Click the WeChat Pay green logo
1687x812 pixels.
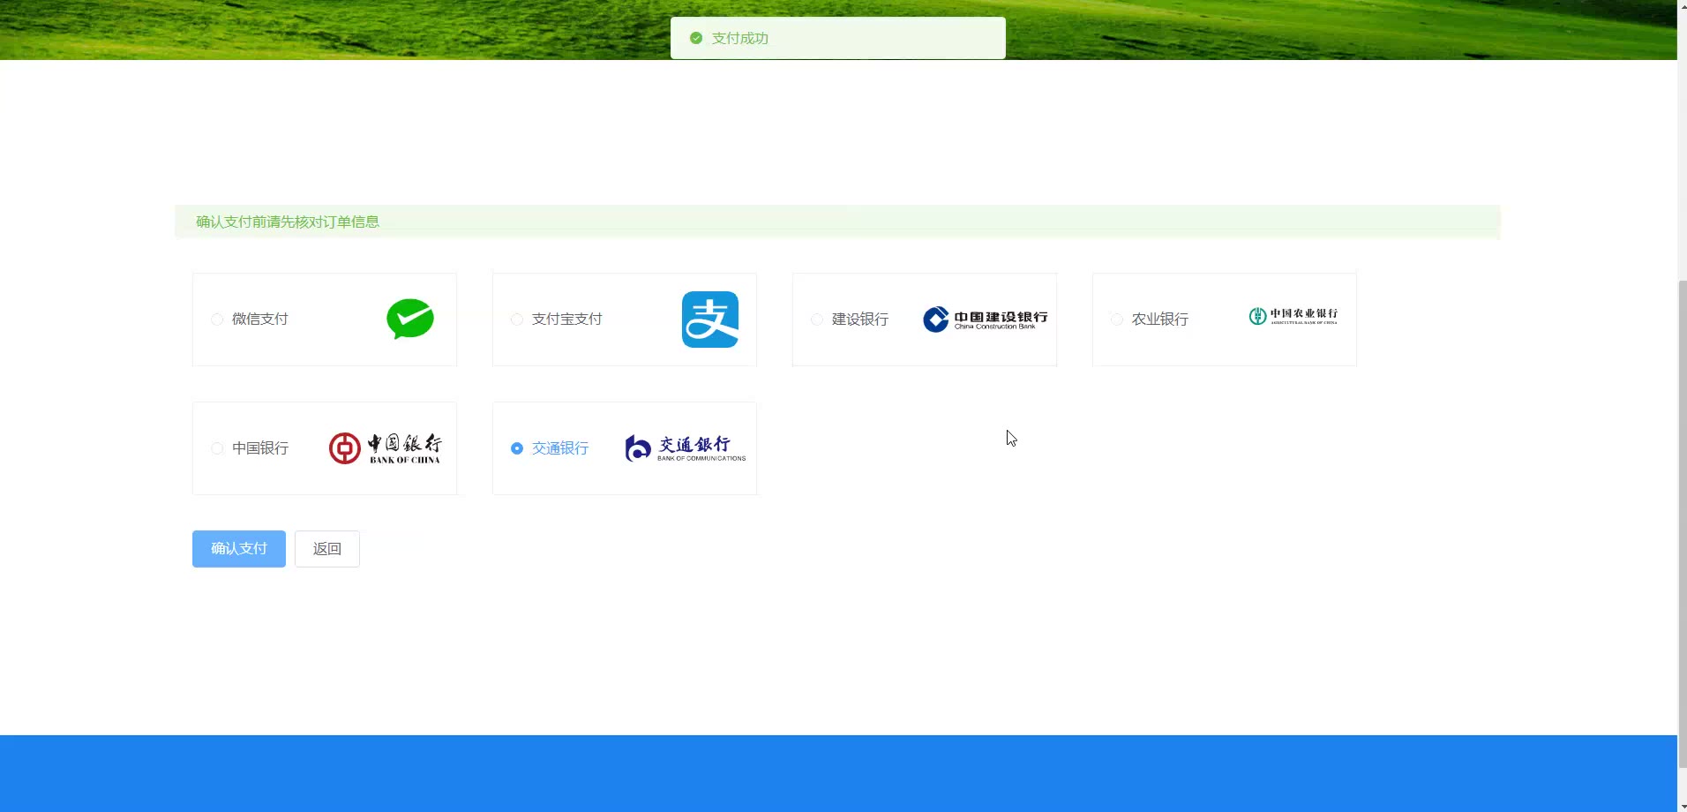410,320
